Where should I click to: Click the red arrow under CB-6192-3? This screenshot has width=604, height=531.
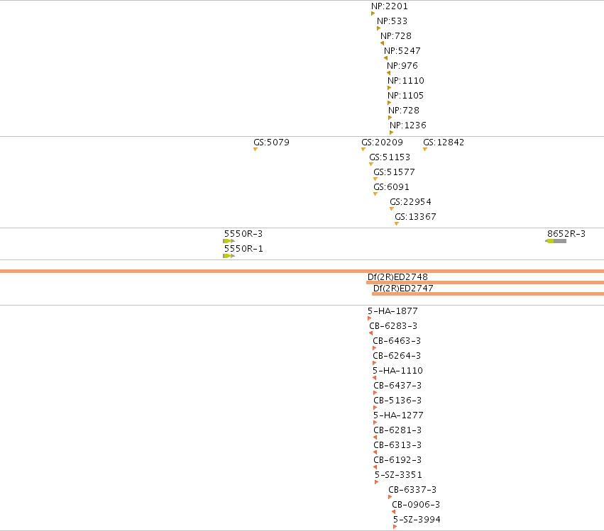(x=375, y=467)
